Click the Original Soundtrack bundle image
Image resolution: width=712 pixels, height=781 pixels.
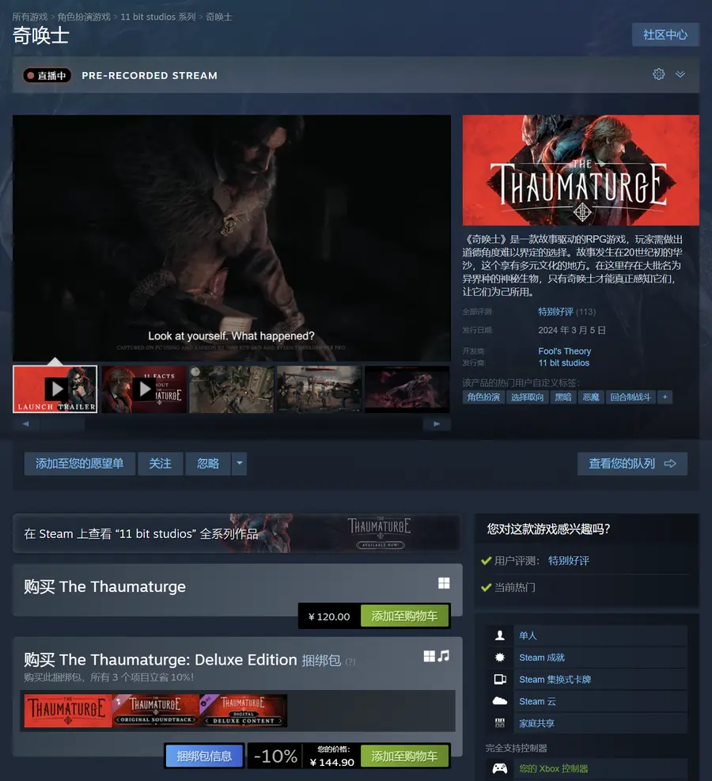point(156,711)
